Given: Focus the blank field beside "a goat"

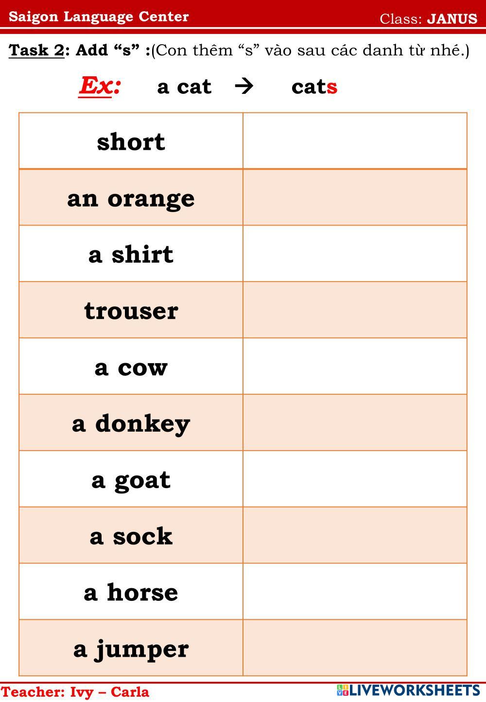Looking at the screenshot, I should point(355,479).
